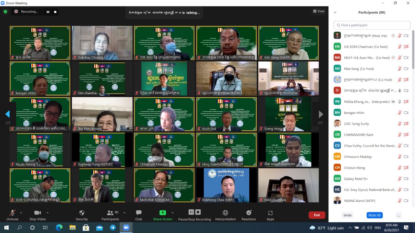Click the BN avatar for bongan nhim
The width and height of the screenshot is (415, 233).
pyautogui.click(x=337, y=113)
